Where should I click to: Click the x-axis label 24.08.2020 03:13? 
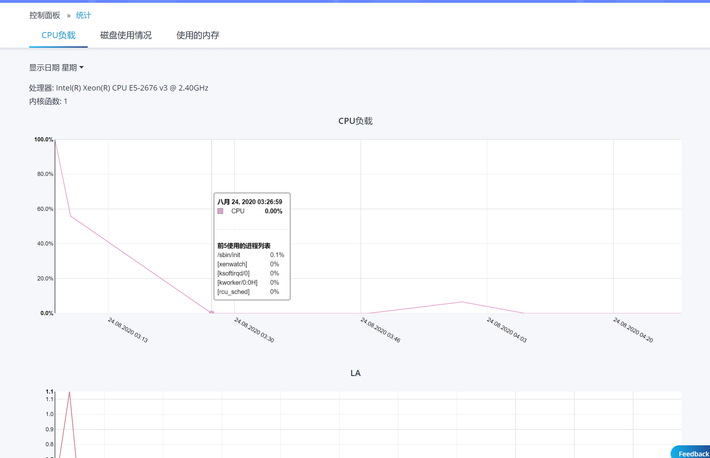click(x=128, y=330)
